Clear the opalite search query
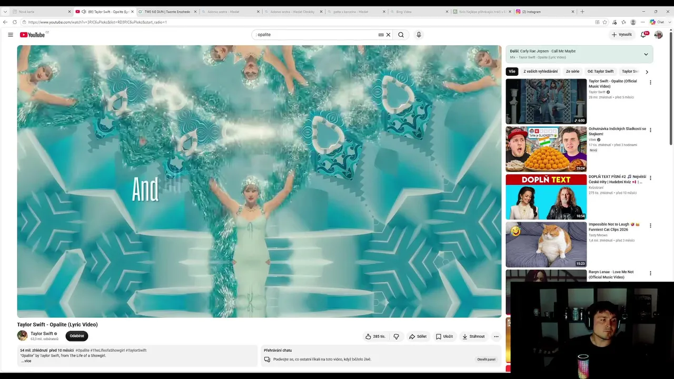674x379 pixels. (389, 35)
